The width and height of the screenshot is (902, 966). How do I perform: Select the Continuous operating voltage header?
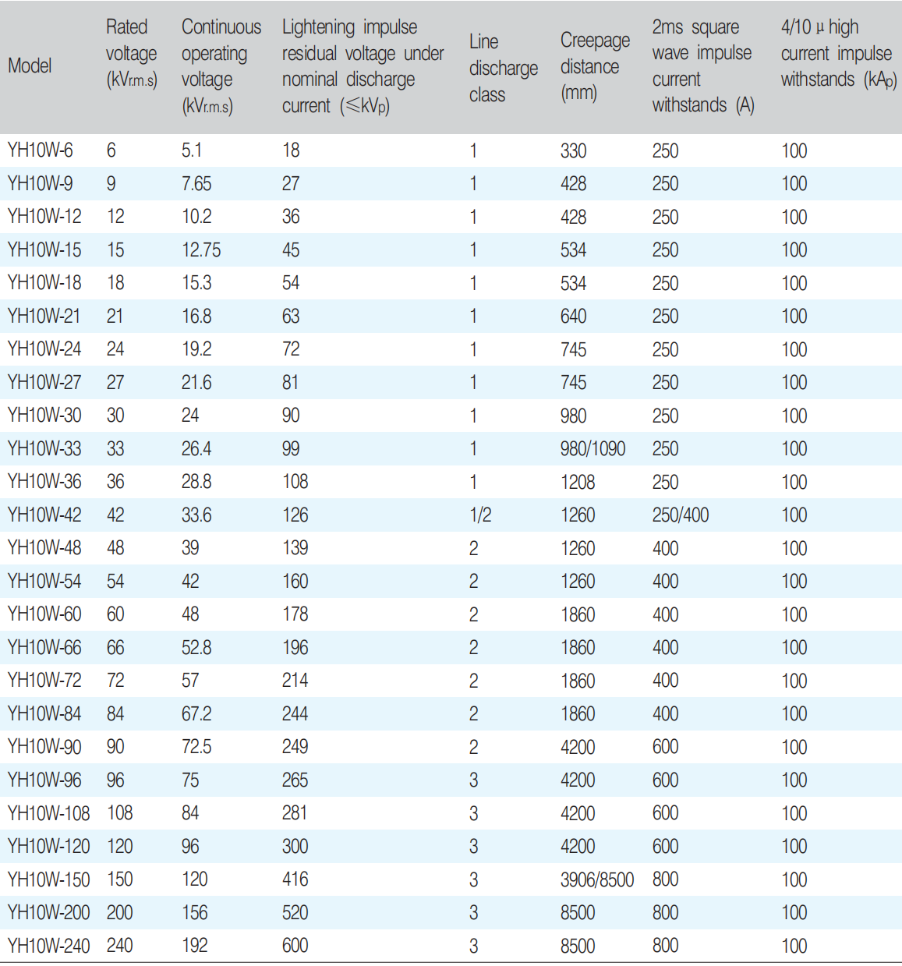click(221, 66)
